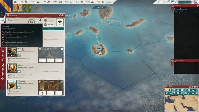Image resolution: width=199 pixels, height=112 pixels.
Task: Click the 50.00 resource value in top bar
Action: click(x=66, y=1)
